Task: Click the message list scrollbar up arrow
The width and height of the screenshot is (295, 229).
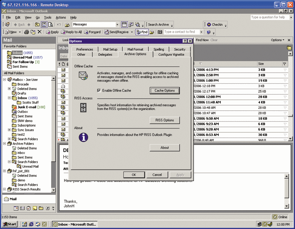Action: (290, 53)
